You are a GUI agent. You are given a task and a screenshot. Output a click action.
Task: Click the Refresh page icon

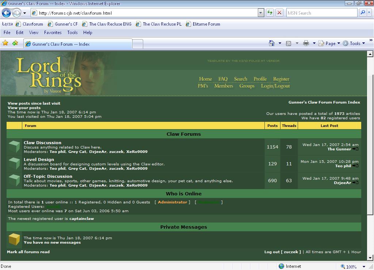point(270,13)
